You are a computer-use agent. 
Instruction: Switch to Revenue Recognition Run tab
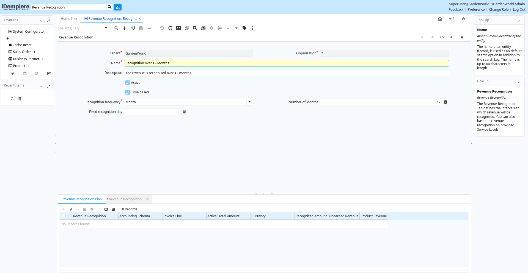[129, 199]
